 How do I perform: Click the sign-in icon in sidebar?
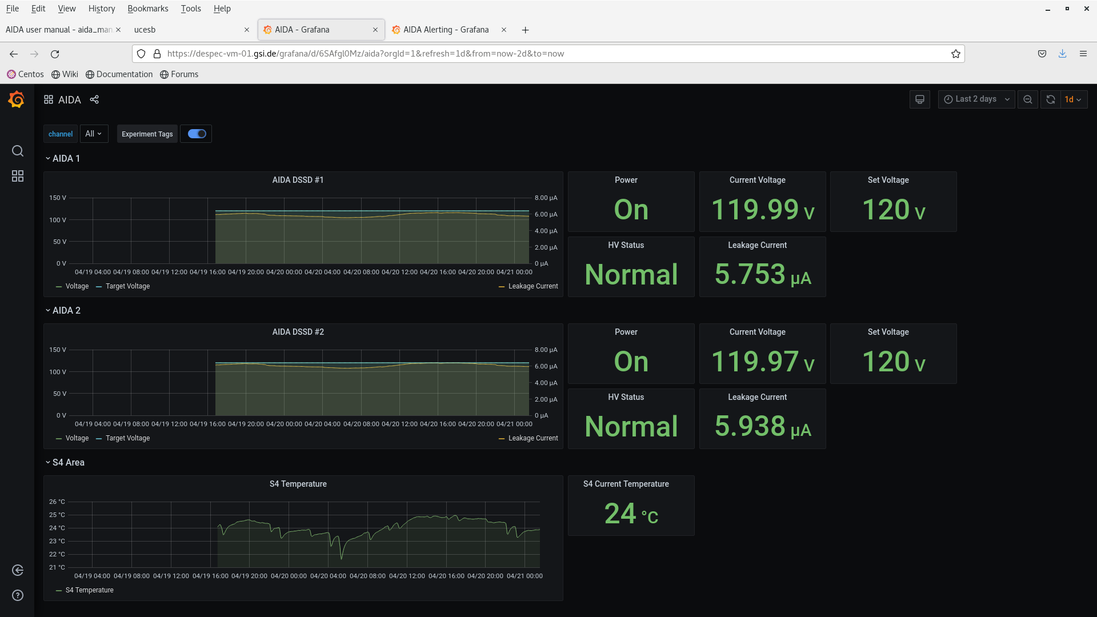[x=18, y=570]
